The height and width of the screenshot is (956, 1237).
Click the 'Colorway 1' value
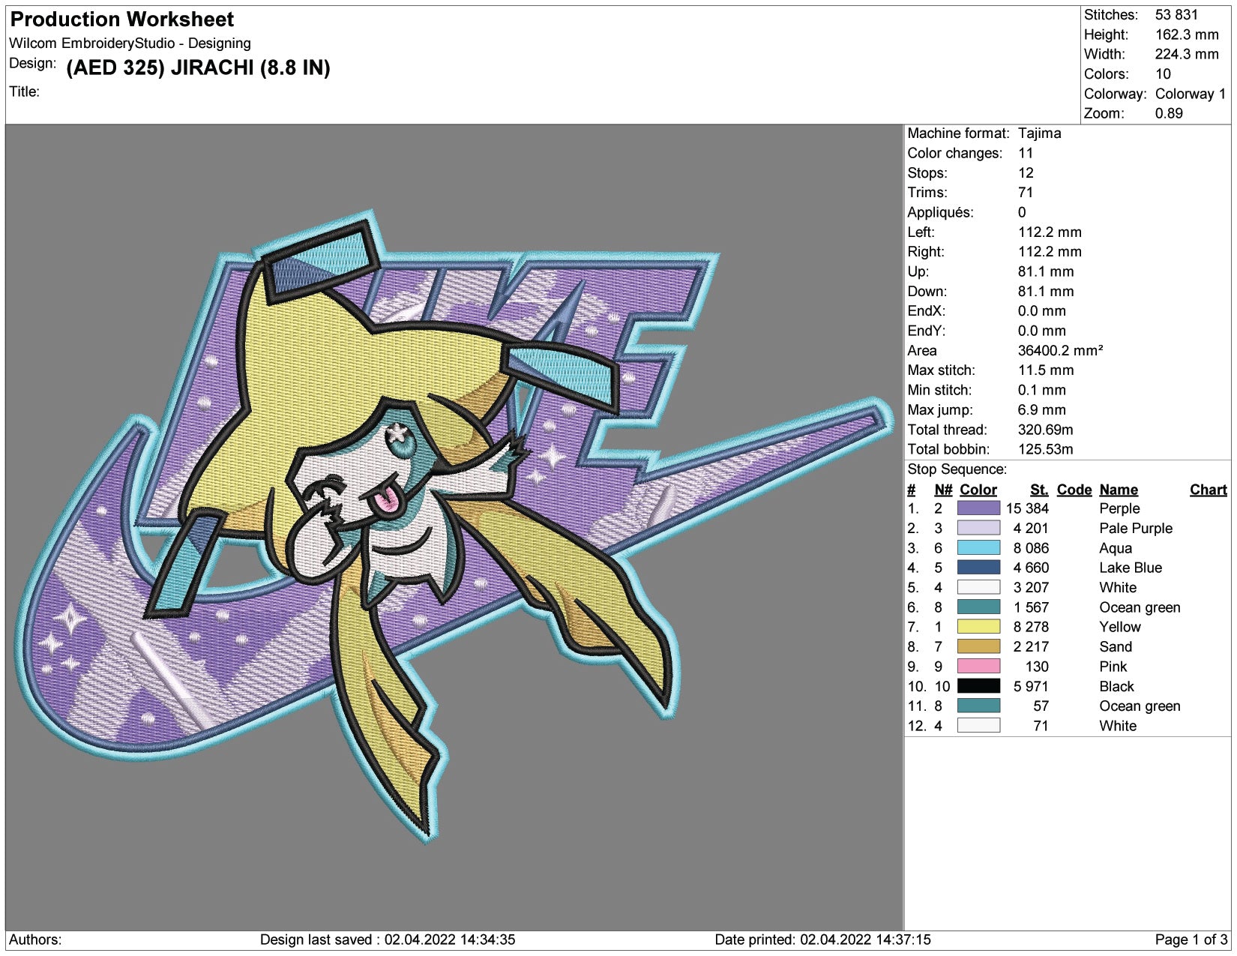(1191, 94)
